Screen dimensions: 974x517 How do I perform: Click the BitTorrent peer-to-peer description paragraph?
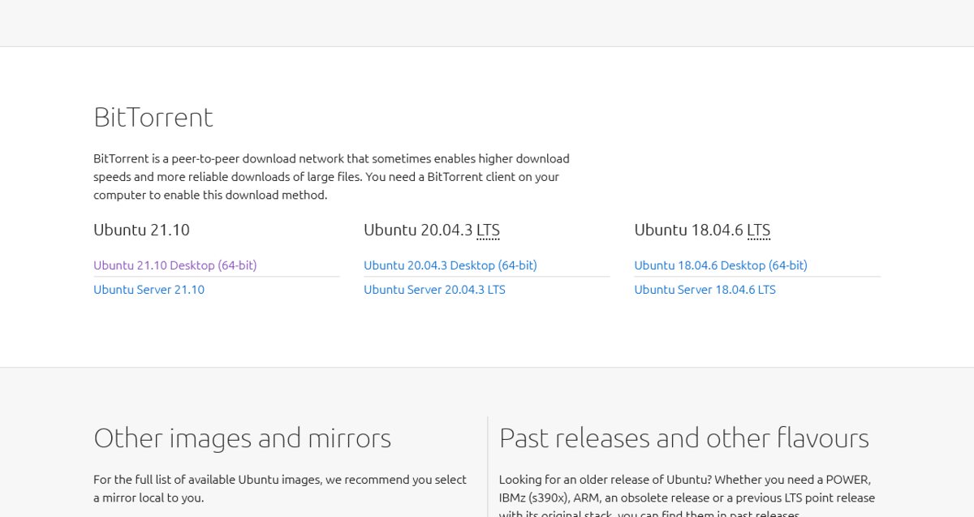pos(331,177)
